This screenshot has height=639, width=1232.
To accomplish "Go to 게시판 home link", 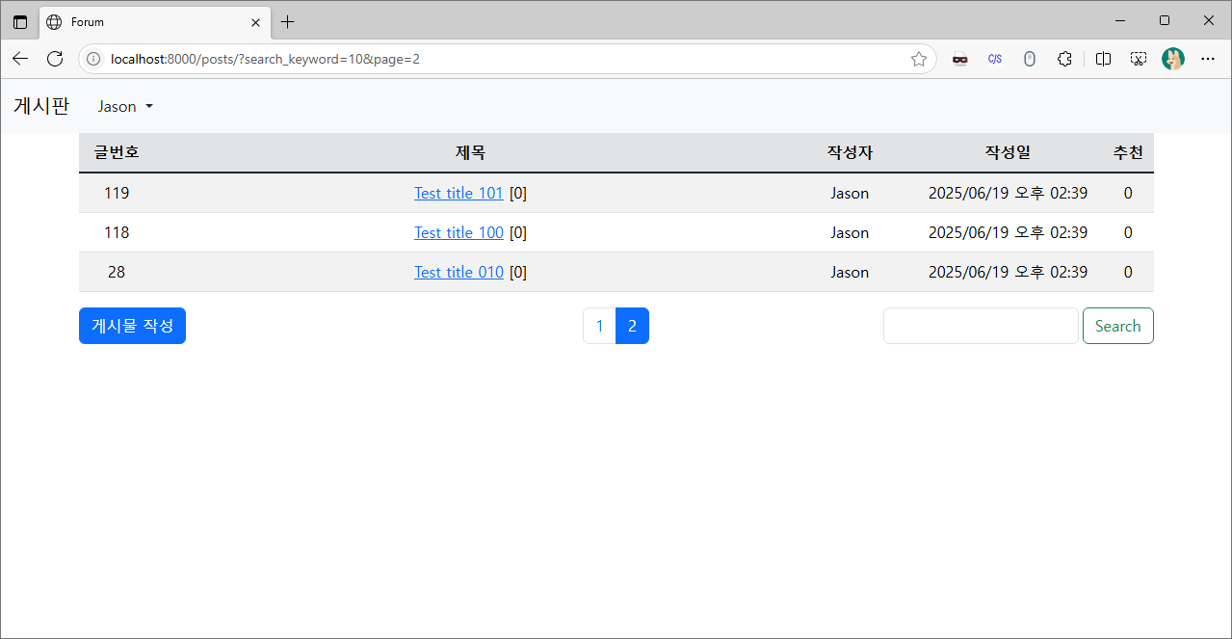I will (41, 106).
